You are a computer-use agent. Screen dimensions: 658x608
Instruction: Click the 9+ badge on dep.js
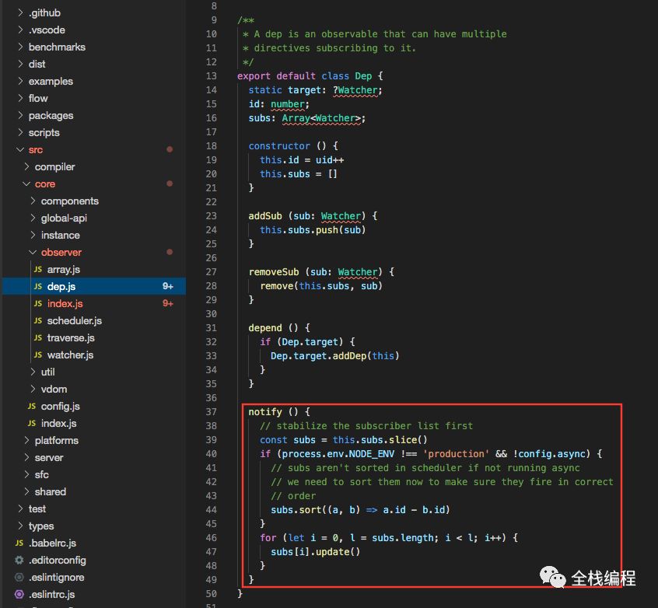point(168,286)
